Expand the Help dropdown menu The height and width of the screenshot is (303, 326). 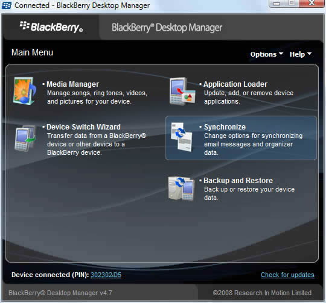point(301,54)
